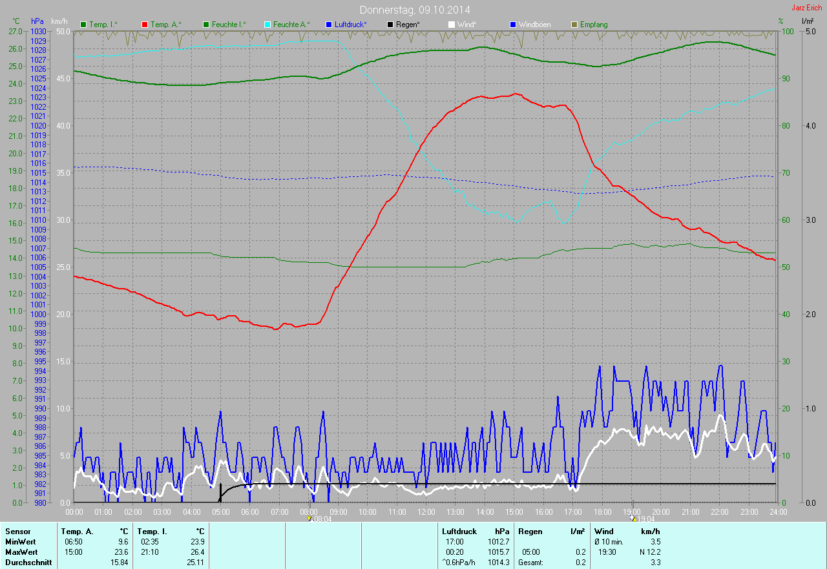Click the red Temp. A. legend swatch
The width and height of the screenshot is (827, 569).
144,25
